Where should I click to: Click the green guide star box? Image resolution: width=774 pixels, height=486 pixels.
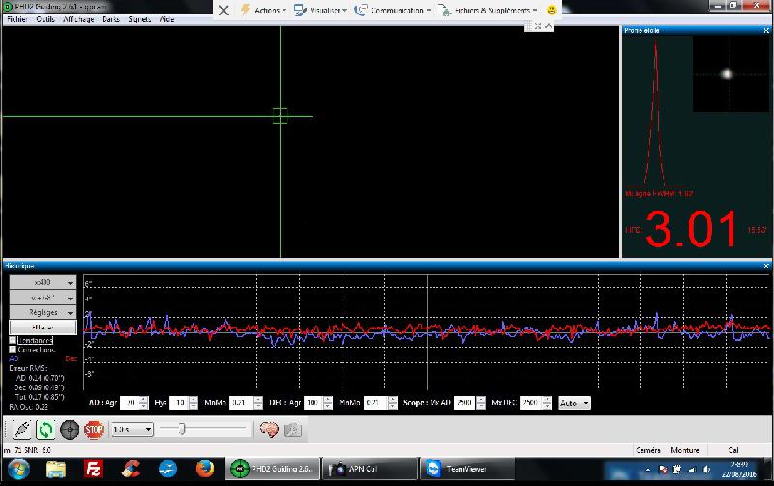(280, 116)
